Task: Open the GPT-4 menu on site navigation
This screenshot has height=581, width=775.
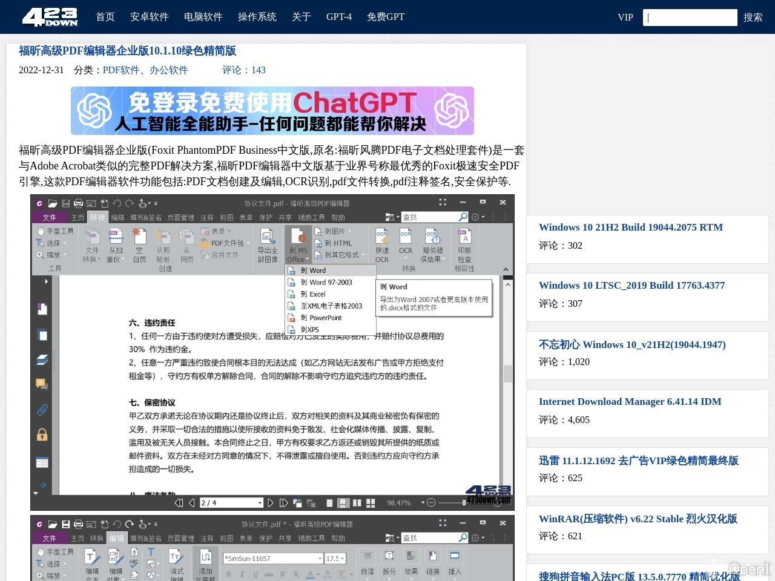Action: point(338,17)
